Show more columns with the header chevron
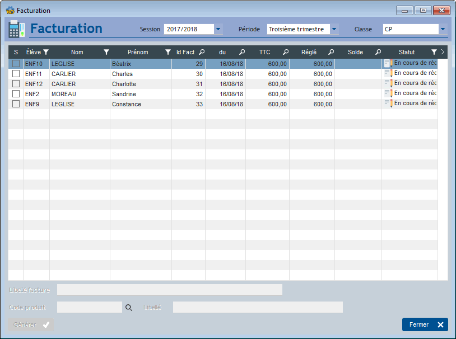 pyautogui.click(x=443, y=52)
